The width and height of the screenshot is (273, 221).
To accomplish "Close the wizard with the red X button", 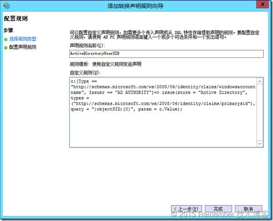I will [x=262, y=4].
